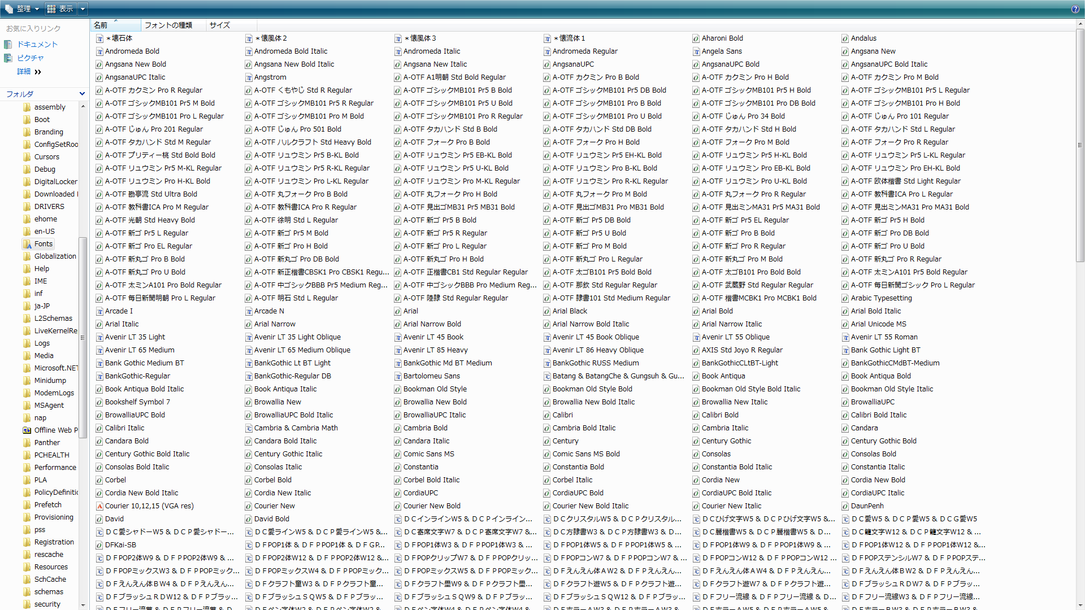Select the Arial font icon
Image resolution: width=1085 pixels, height=610 pixels.
pos(398,311)
